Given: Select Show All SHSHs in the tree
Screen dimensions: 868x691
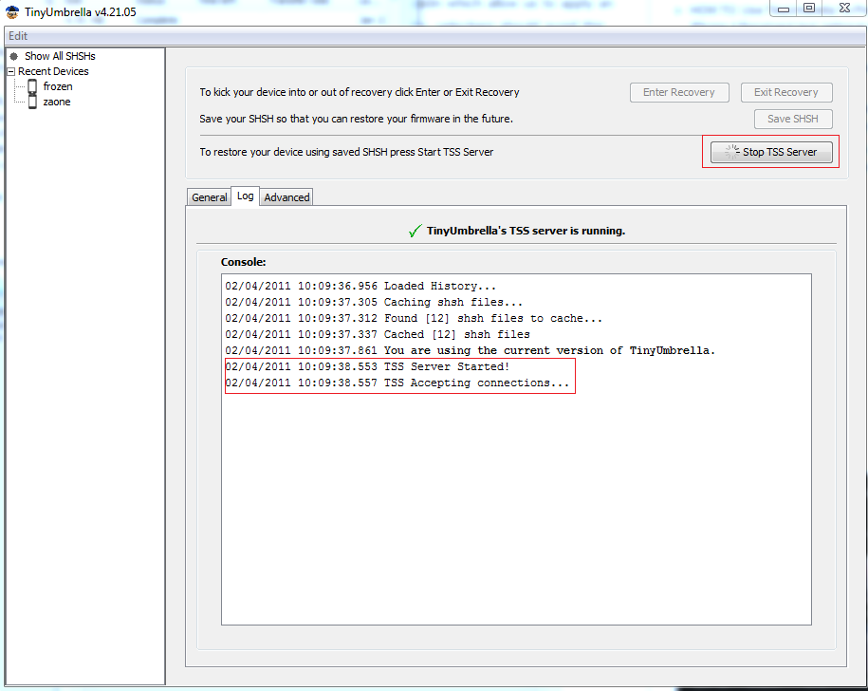Looking at the screenshot, I should 60,56.
